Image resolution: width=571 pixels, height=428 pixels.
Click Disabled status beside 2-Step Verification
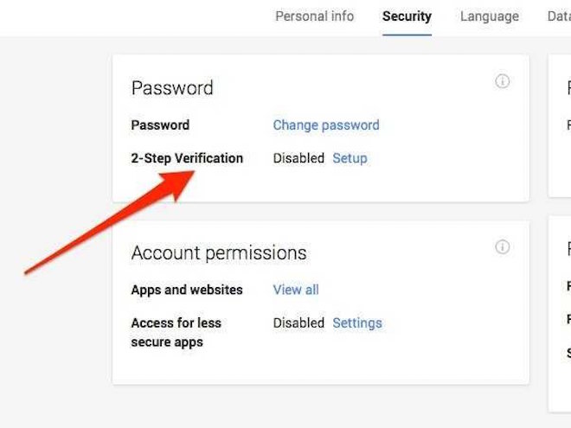pyautogui.click(x=298, y=158)
